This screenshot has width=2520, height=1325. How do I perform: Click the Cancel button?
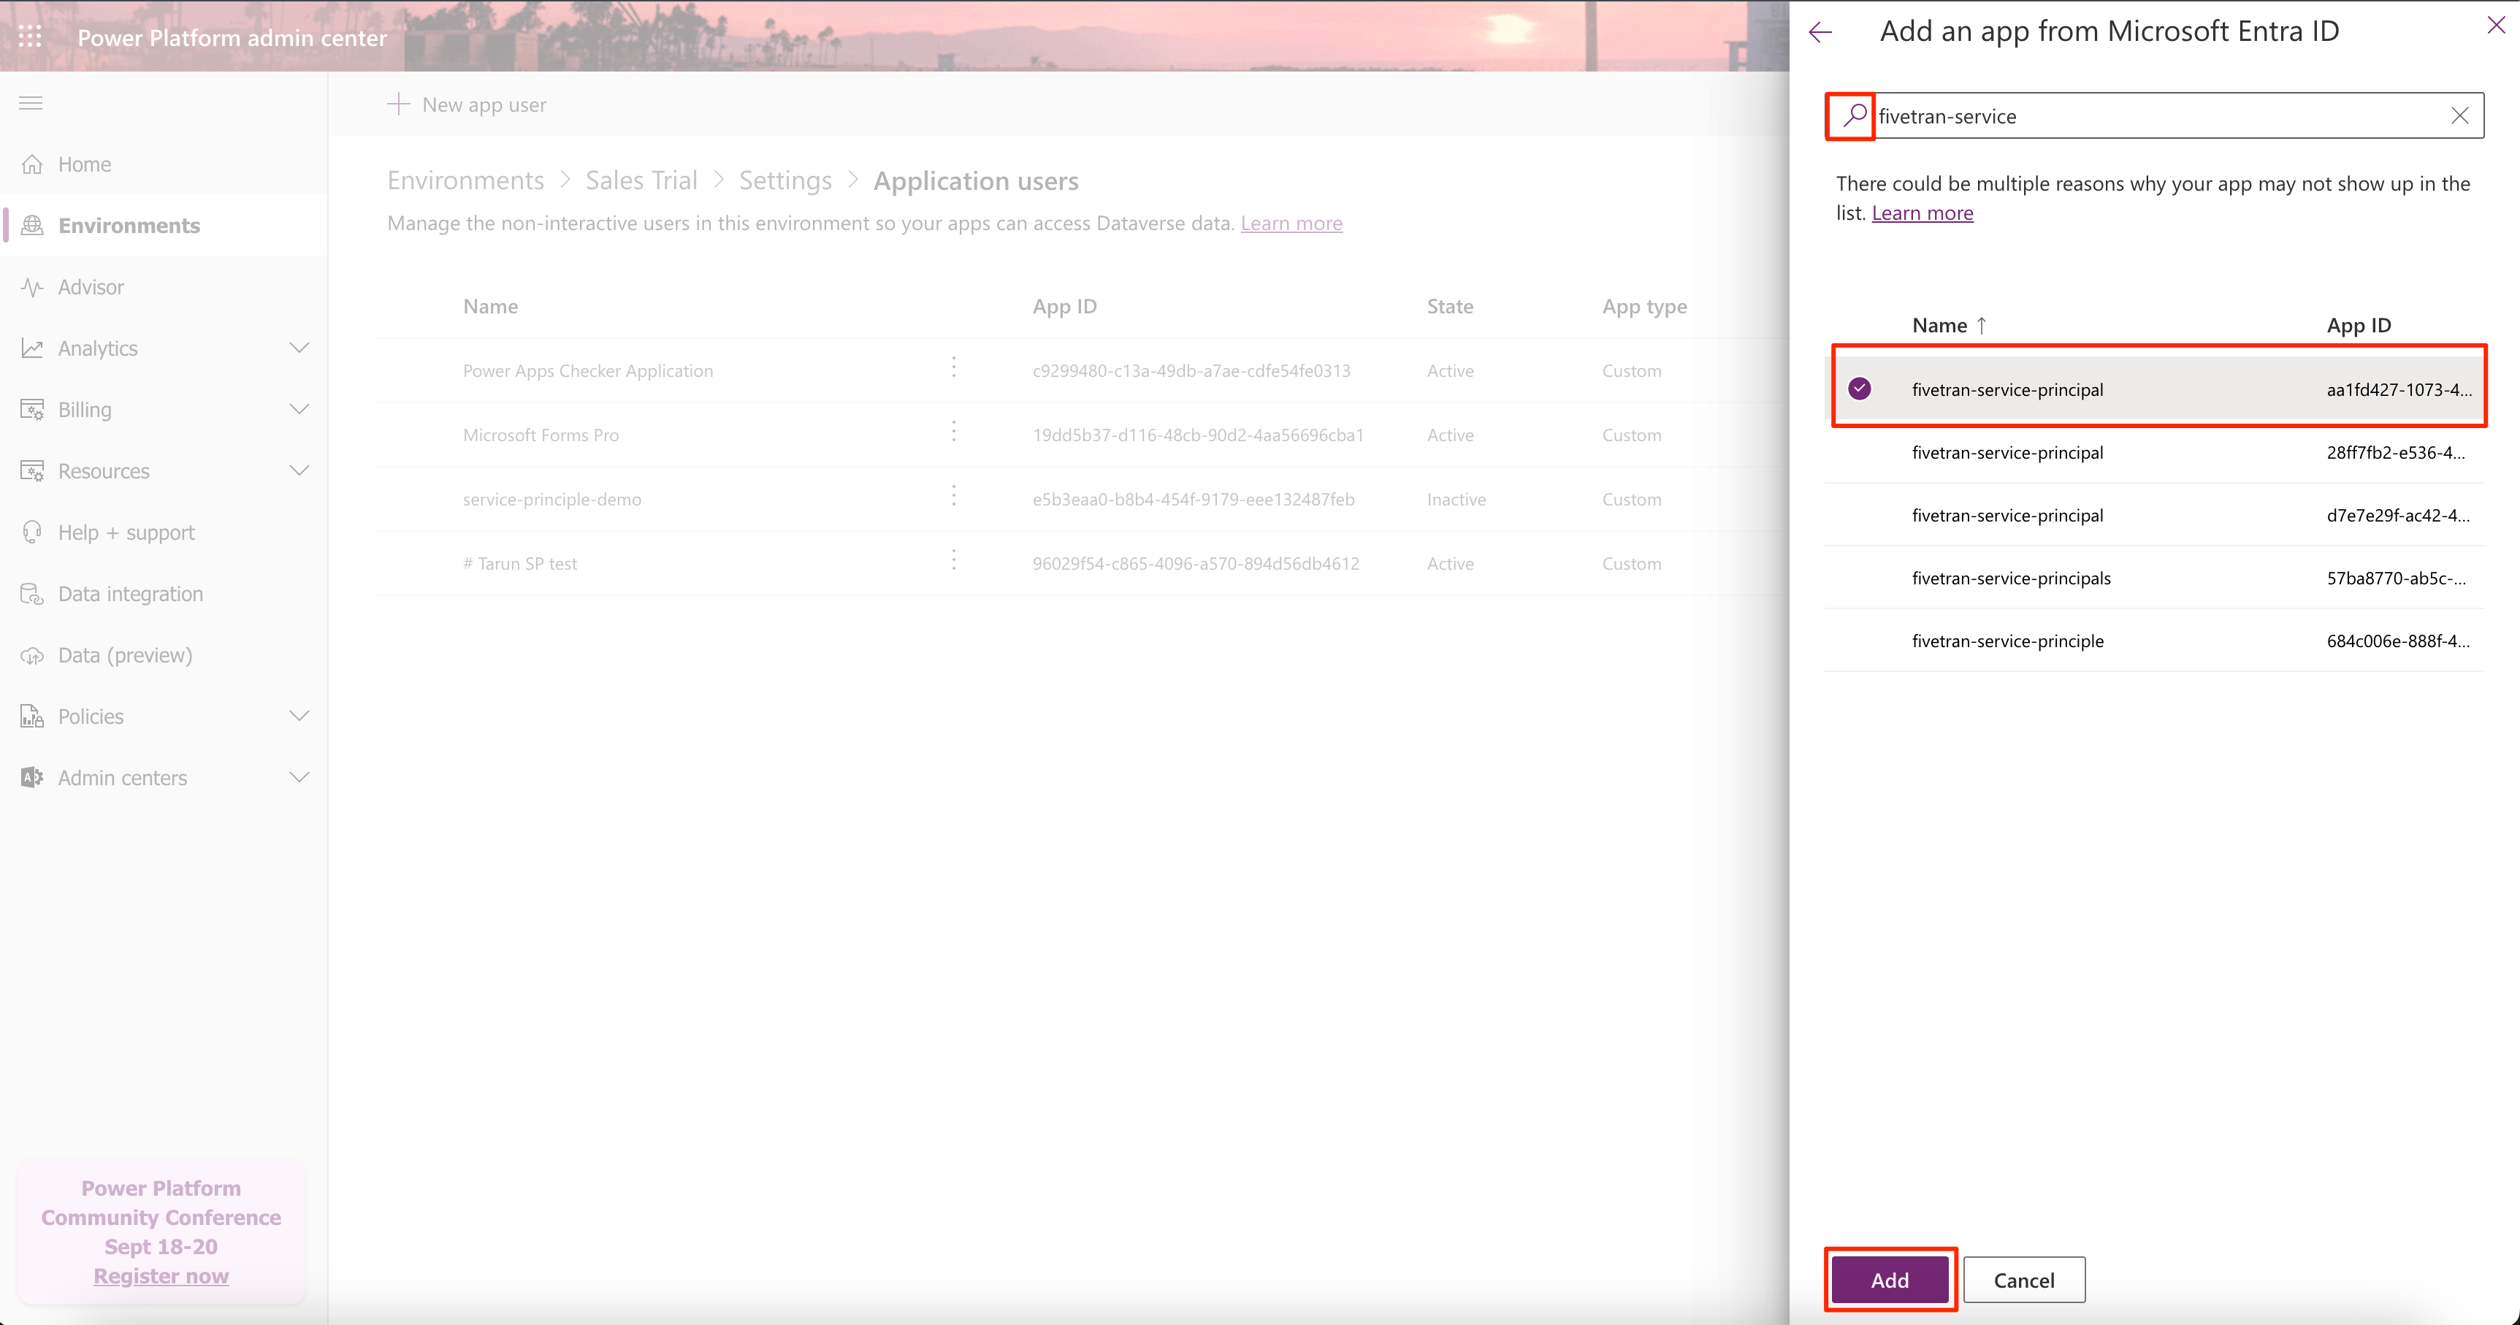(x=2023, y=1280)
